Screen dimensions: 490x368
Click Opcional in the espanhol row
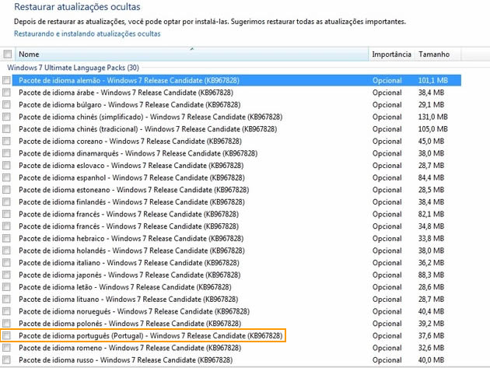pyautogui.click(x=387, y=177)
